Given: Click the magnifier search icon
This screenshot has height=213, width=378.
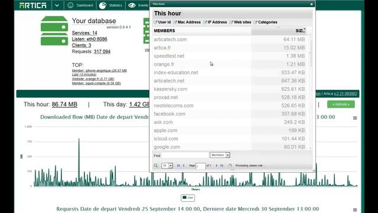Looking at the screenshot, I should (x=156, y=166).
